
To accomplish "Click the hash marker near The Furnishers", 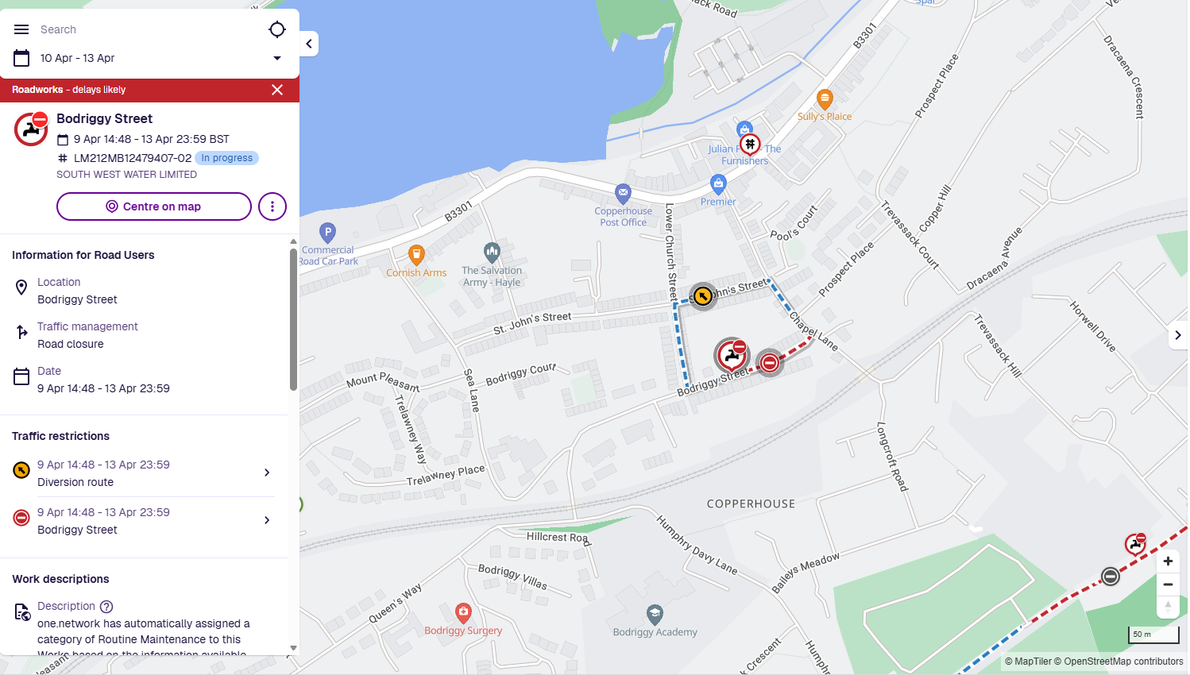I will pyautogui.click(x=750, y=145).
